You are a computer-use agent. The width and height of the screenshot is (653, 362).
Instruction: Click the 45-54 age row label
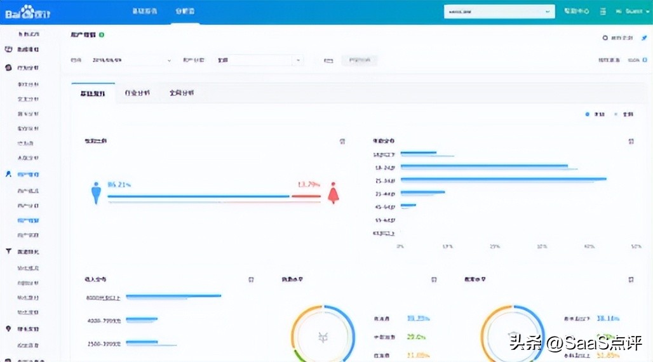385,207
